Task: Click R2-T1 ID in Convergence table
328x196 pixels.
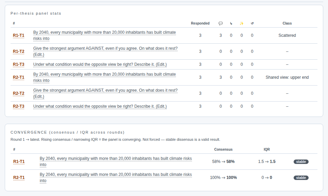Action: click(x=19, y=178)
